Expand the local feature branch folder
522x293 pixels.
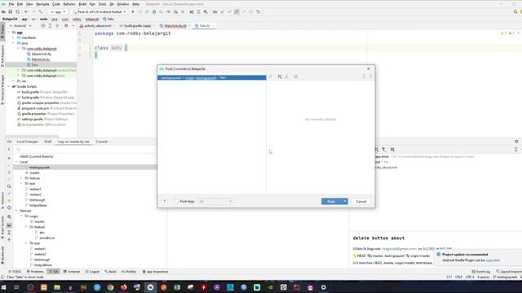tap(21, 178)
